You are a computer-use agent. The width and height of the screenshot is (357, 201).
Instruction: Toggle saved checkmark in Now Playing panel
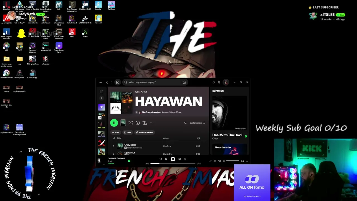tap(246, 136)
